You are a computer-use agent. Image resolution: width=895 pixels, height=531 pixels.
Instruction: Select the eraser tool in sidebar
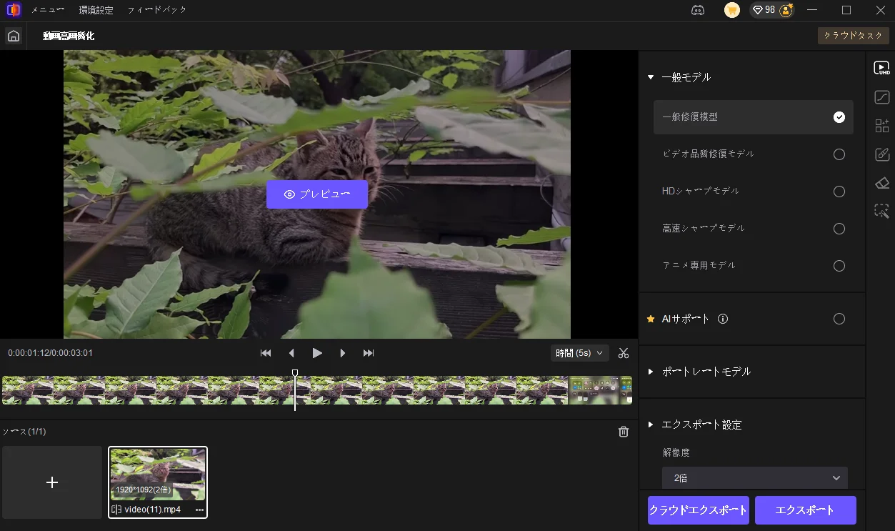[881, 183]
